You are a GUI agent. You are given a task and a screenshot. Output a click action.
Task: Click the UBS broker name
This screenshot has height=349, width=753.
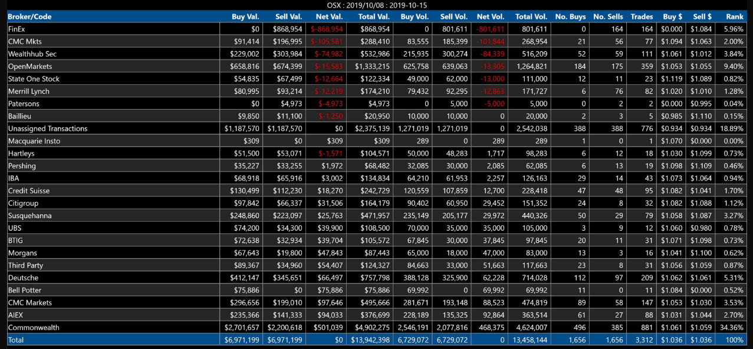tap(15, 228)
